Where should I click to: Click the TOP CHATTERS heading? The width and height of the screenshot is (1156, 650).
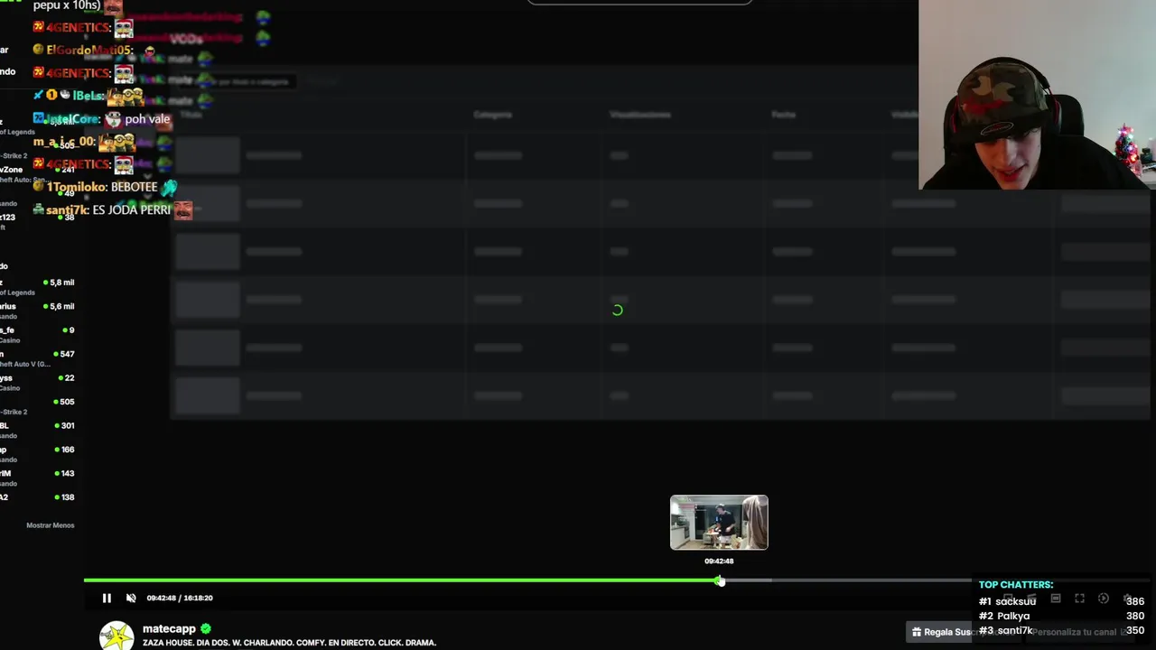pyautogui.click(x=1016, y=585)
